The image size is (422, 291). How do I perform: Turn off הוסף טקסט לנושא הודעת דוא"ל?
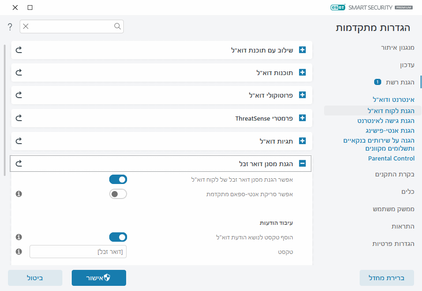coord(118,237)
